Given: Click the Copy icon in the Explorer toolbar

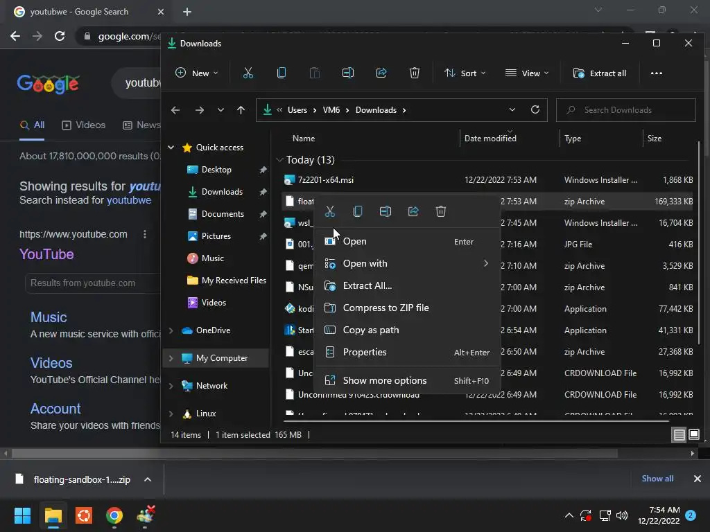Looking at the screenshot, I should tap(282, 73).
